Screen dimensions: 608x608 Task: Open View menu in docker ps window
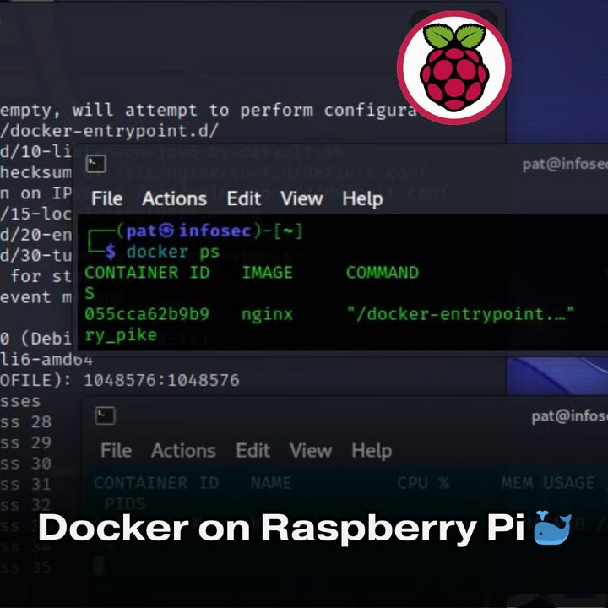(301, 199)
